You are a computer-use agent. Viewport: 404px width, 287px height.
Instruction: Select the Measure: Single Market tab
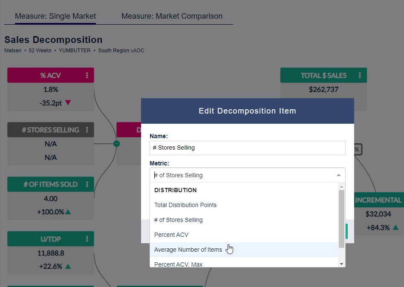click(x=55, y=16)
